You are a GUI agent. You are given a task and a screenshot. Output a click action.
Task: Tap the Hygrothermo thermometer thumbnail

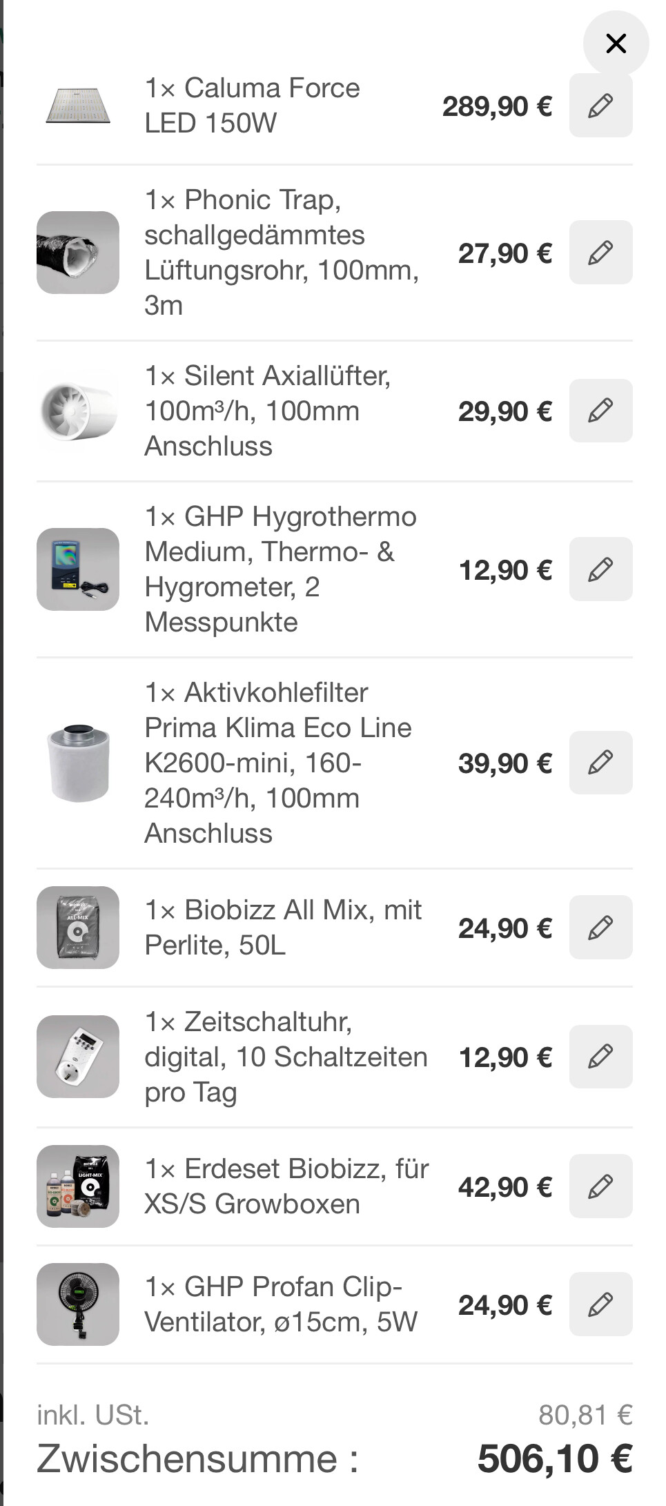click(x=78, y=569)
